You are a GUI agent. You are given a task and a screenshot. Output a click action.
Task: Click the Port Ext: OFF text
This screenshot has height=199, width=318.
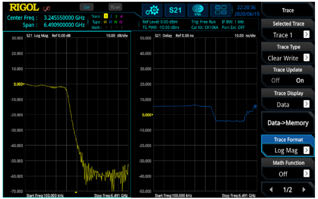[233, 27]
